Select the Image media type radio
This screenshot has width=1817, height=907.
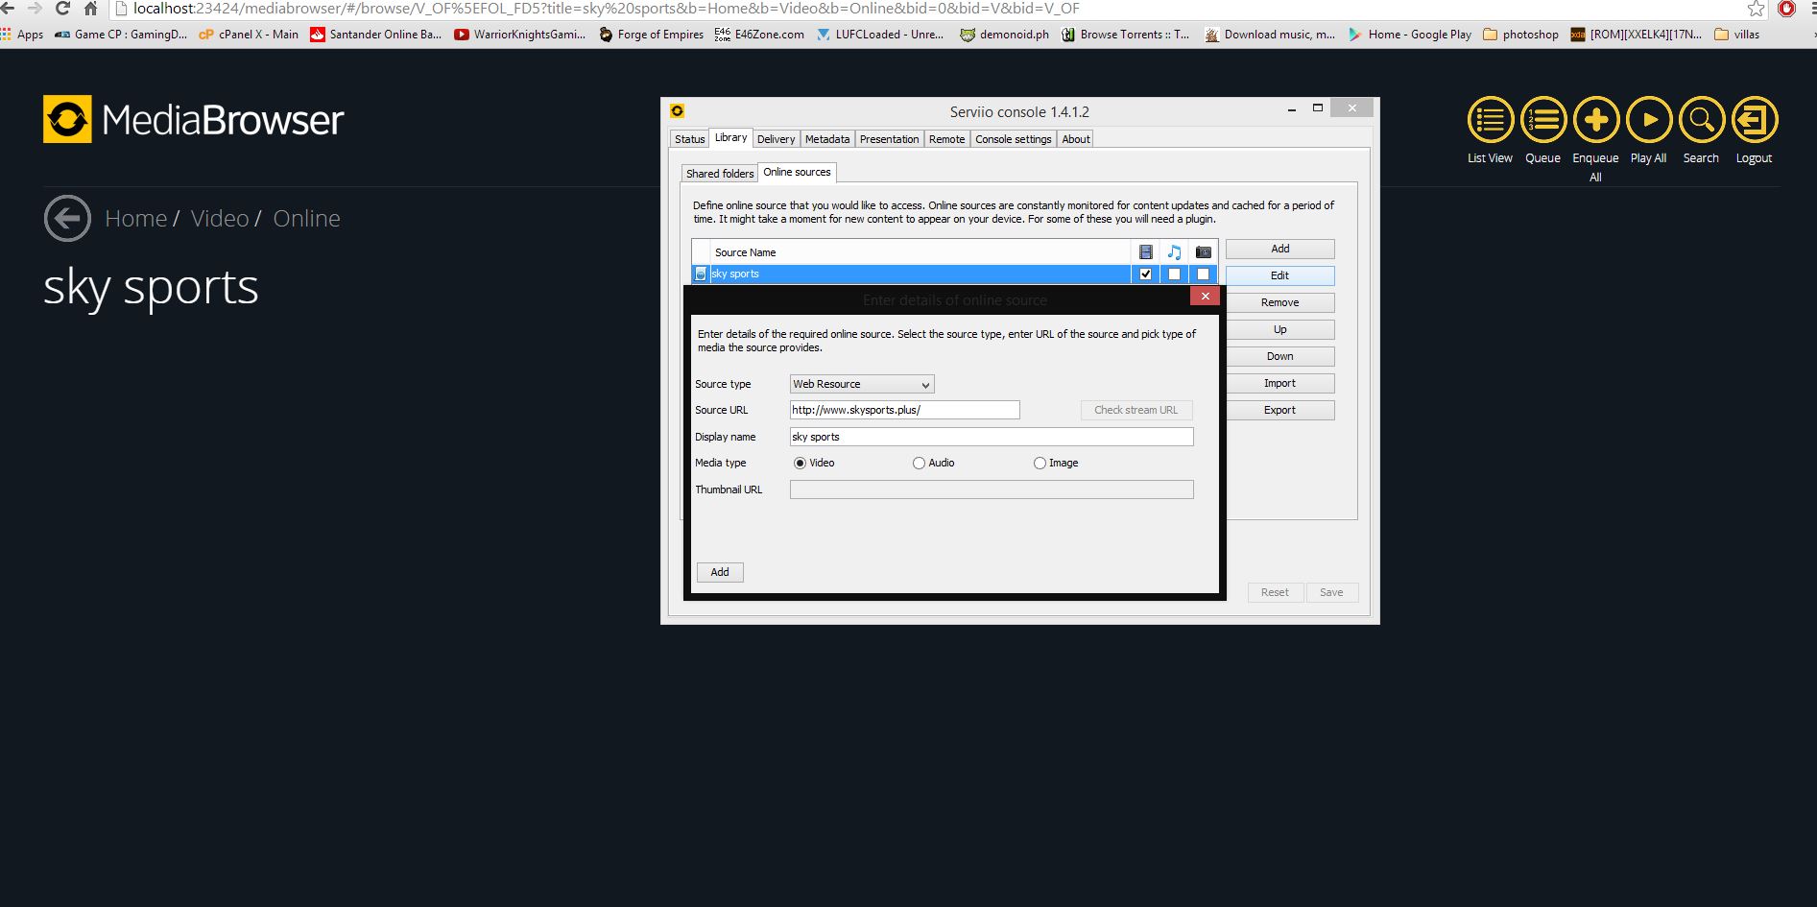point(1040,464)
